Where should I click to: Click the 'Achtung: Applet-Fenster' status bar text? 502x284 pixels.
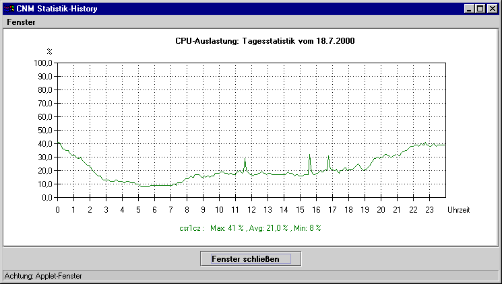click(x=43, y=276)
